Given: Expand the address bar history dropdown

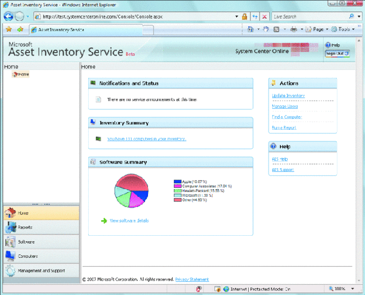Looking at the screenshot, I should tap(237, 17).
